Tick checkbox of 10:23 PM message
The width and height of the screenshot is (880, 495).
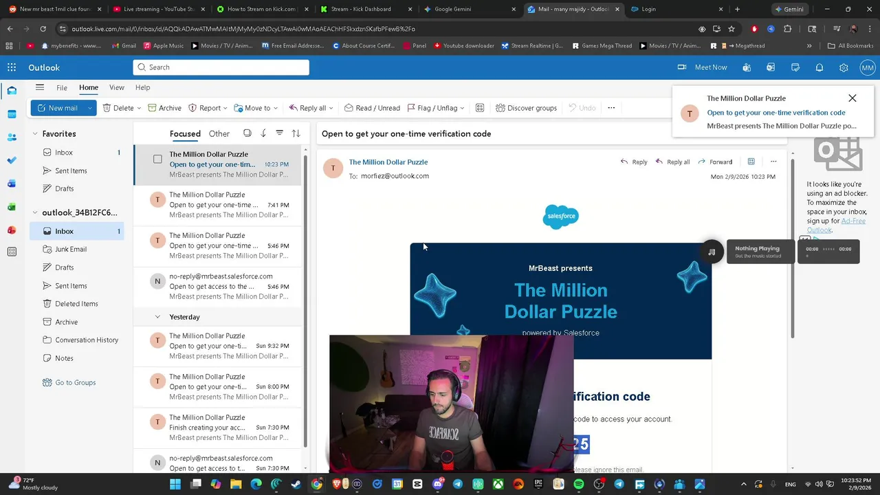click(157, 159)
